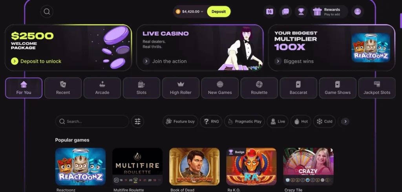The width and height of the screenshot is (402, 192).
Task: Toggle the Feature buy filter chip
Action: (x=180, y=121)
